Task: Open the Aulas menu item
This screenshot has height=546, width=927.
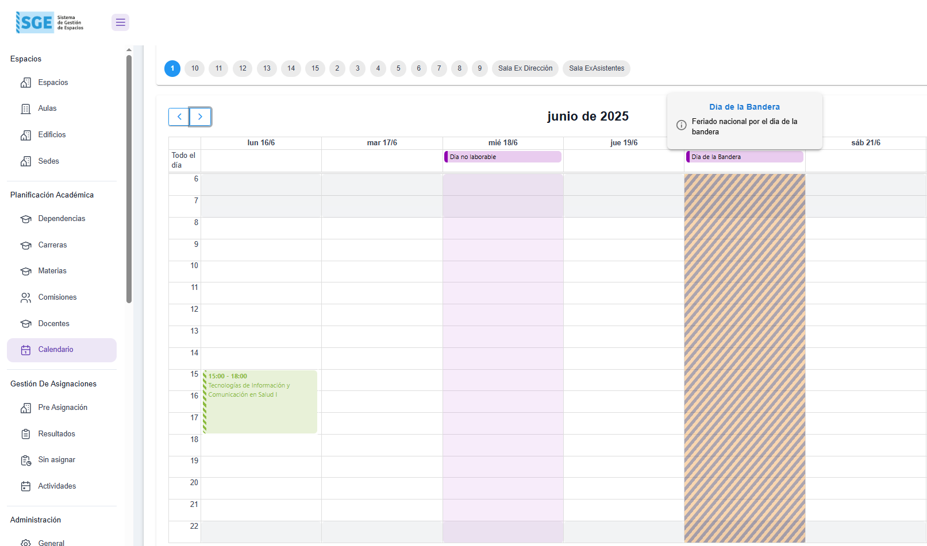Action: (61, 109)
